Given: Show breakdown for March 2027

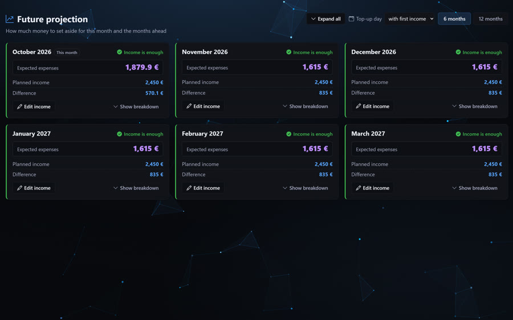Looking at the screenshot, I should pos(475,188).
